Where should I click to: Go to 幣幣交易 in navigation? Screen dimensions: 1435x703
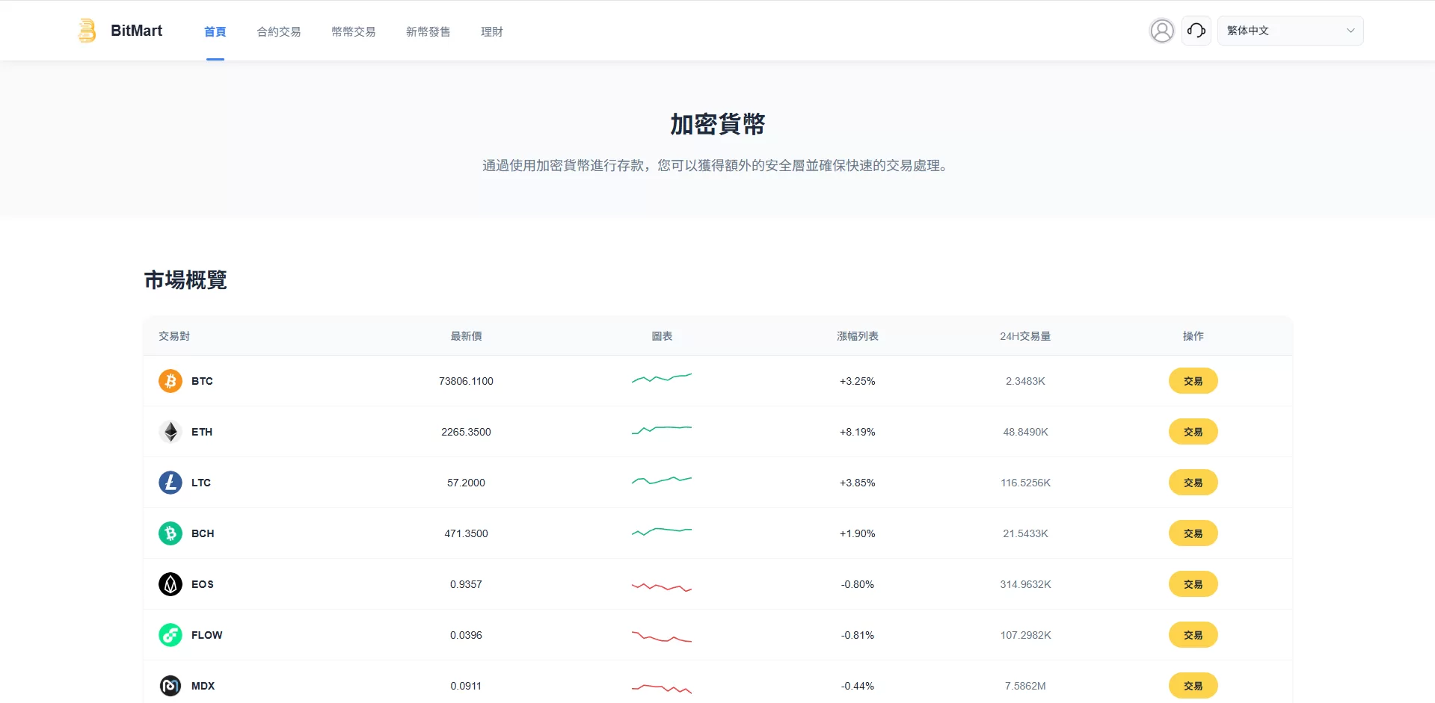point(354,31)
